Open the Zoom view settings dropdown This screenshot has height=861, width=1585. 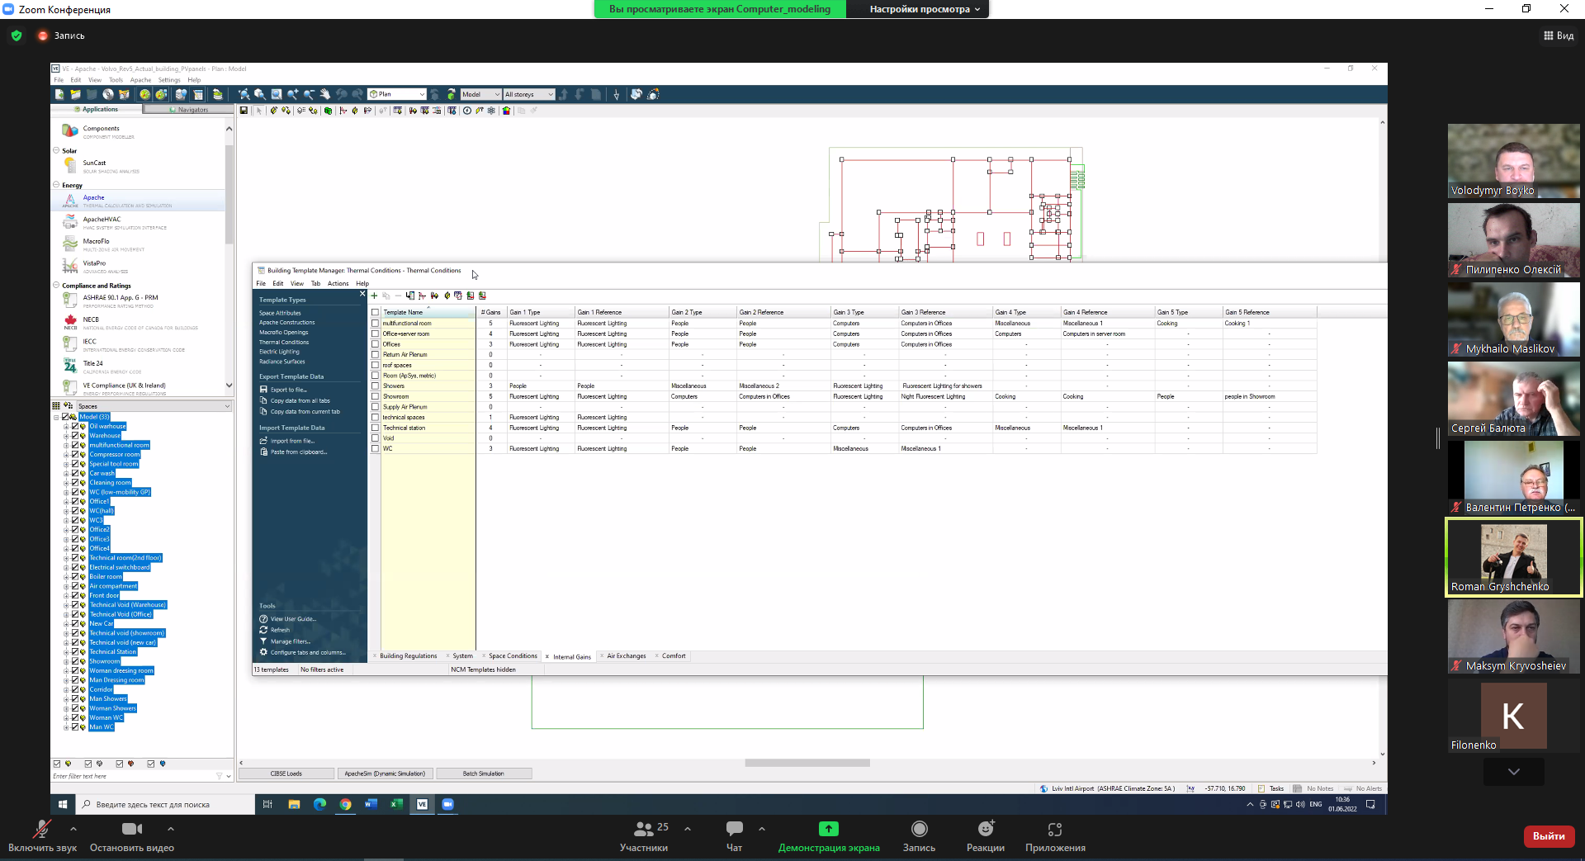click(925, 9)
